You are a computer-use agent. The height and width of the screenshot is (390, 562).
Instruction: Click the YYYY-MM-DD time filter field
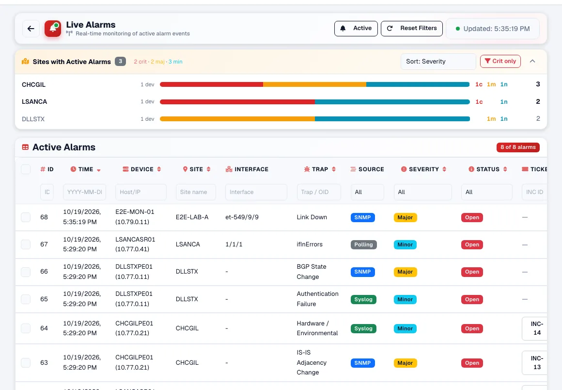[85, 192]
